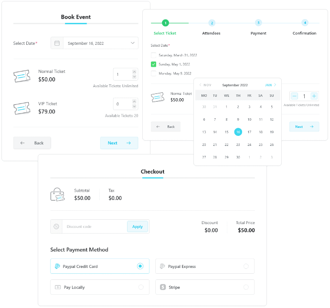This screenshot has height=308, width=330.
Task: Select the Paypal Express radio button
Action: [246, 267]
